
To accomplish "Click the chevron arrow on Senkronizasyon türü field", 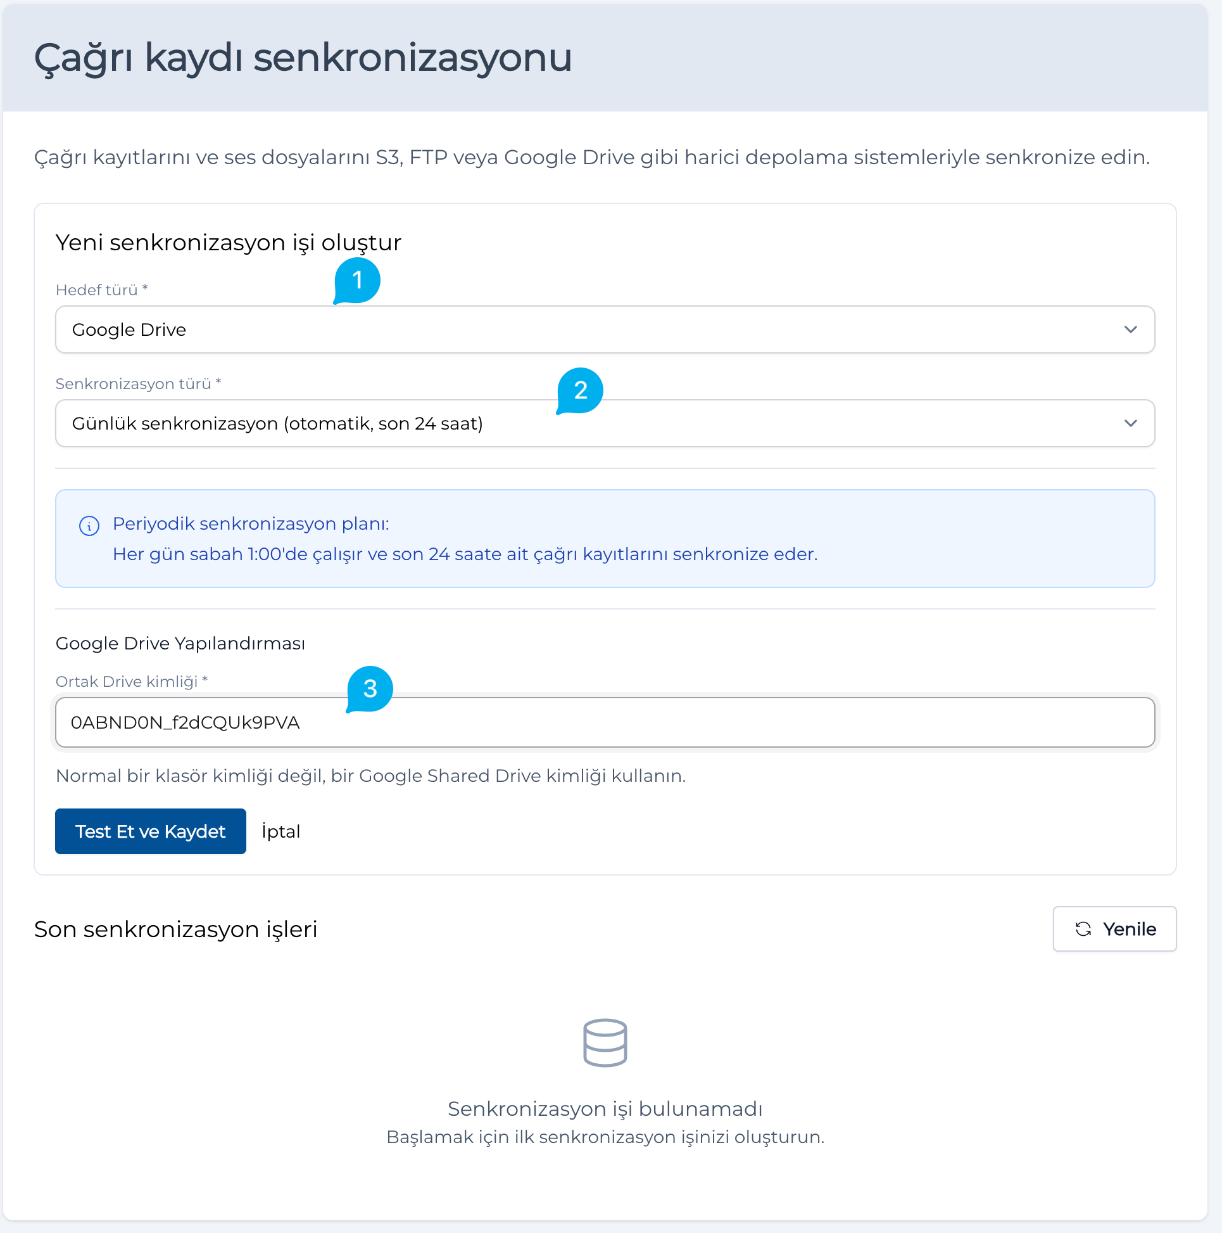I will (x=1130, y=423).
